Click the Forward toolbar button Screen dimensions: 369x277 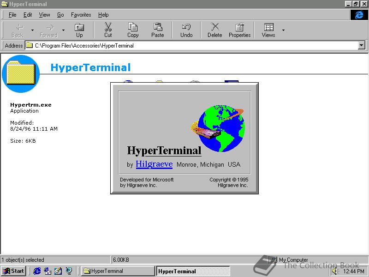click(x=49, y=30)
